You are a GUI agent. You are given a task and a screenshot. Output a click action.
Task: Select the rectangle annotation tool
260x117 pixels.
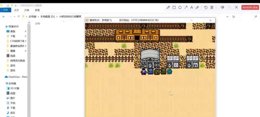point(174,7)
